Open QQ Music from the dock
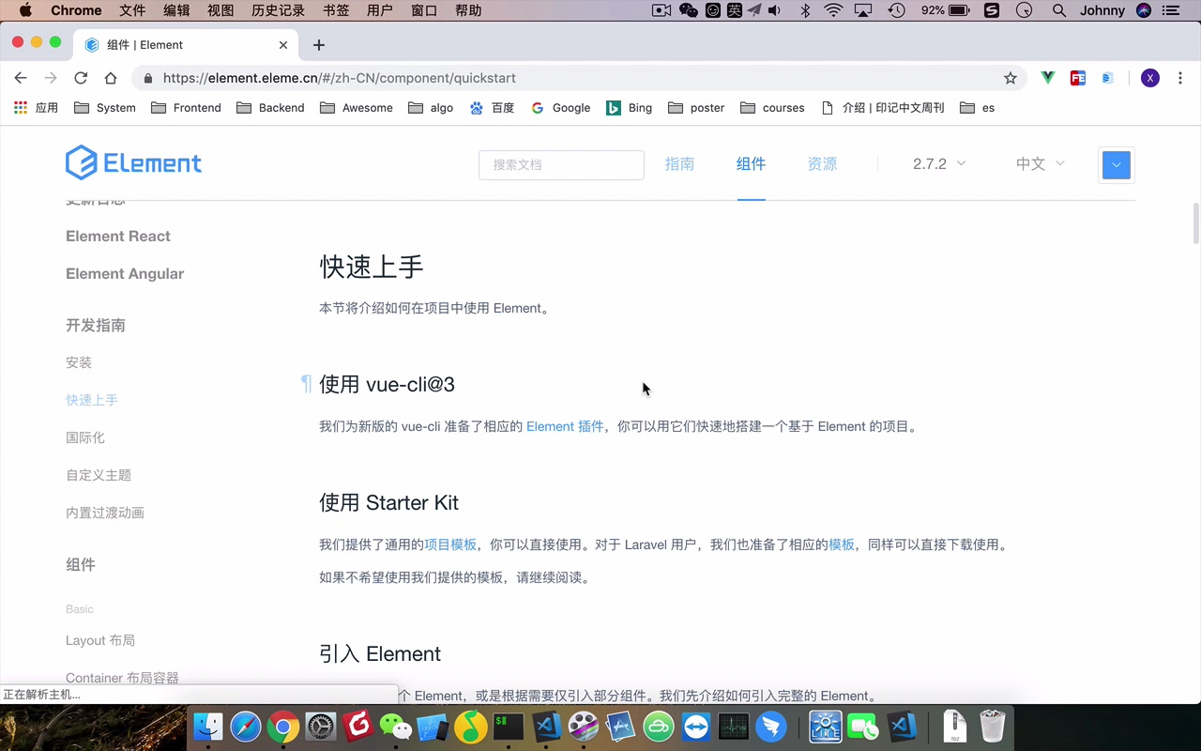Image resolution: width=1201 pixels, height=751 pixels. point(471,727)
